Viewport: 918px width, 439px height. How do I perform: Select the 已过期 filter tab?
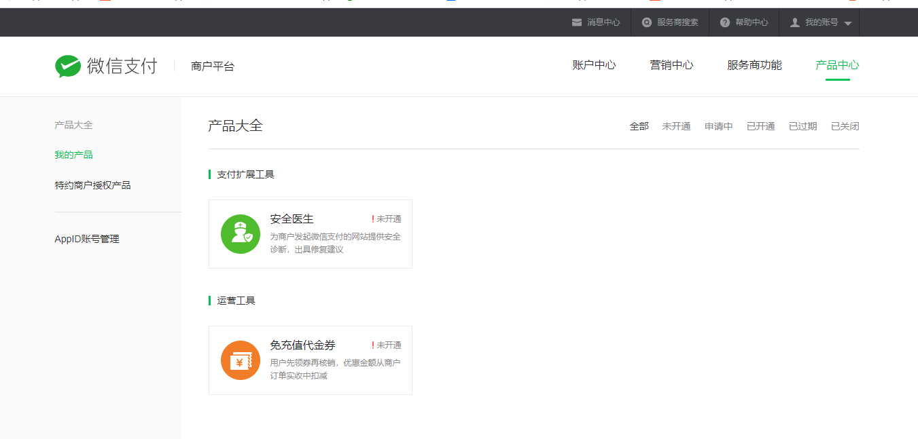tap(803, 126)
